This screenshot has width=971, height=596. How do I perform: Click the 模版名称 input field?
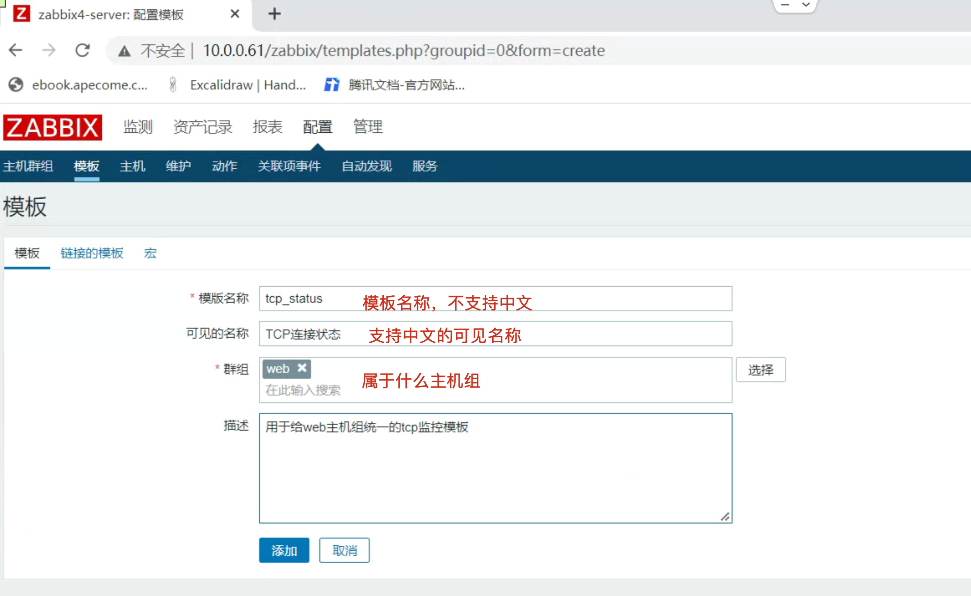pyautogui.click(x=495, y=298)
